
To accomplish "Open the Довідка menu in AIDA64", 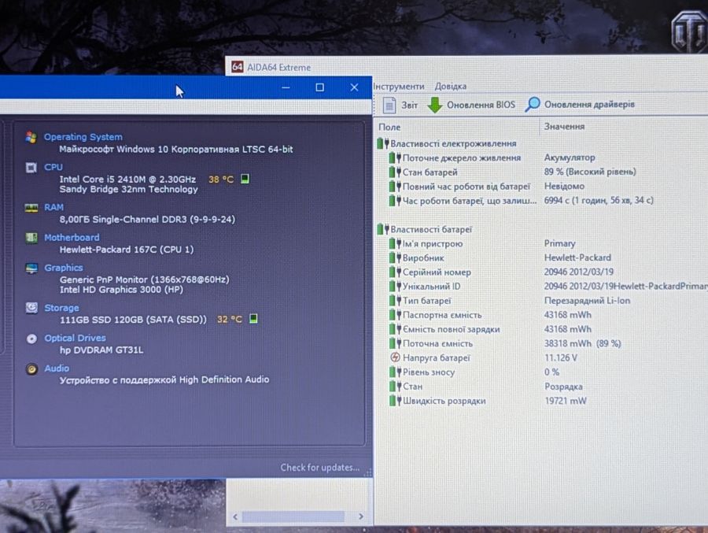I will coord(451,86).
